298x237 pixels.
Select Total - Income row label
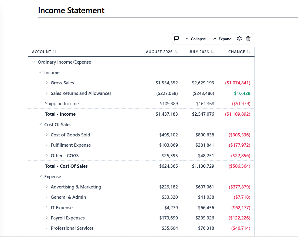pos(60,114)
